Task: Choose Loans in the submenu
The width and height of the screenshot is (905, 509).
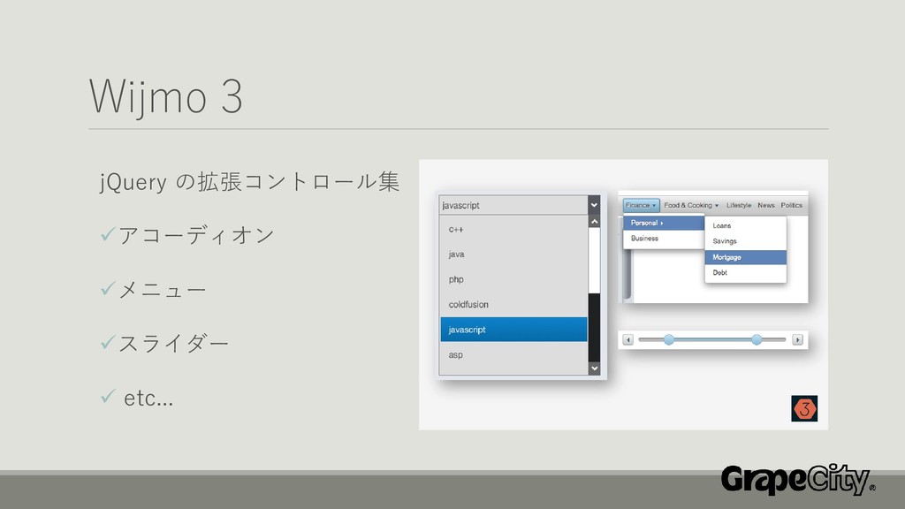Action: pyautogui.click(x=746, y=225)
